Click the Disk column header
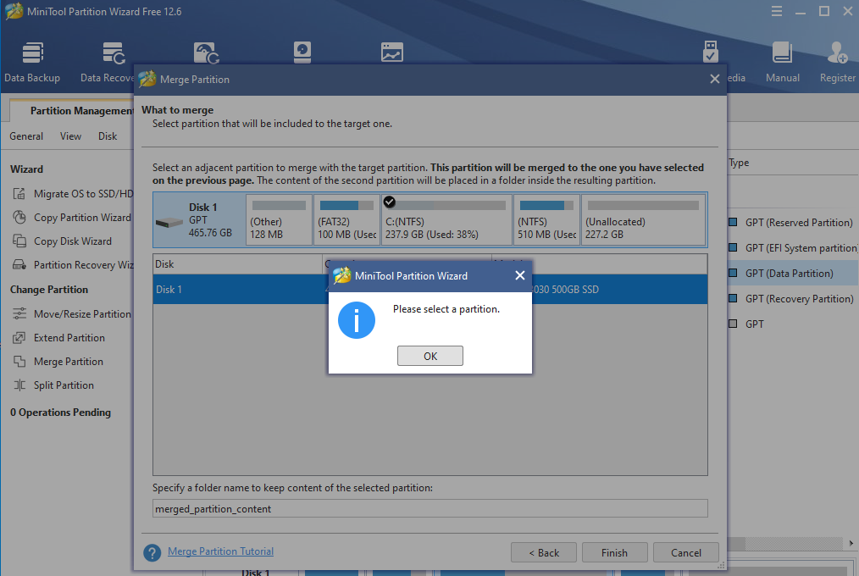Screen dimensions: 859x576 click(x=237, y=264)
